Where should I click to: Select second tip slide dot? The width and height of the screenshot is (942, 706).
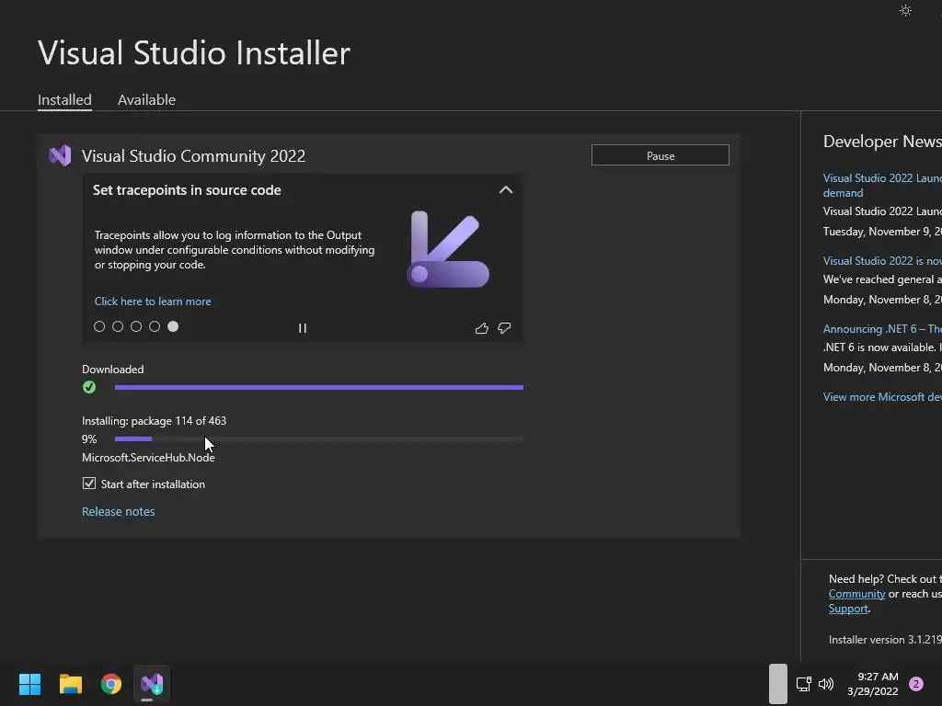[x=118, y=326]
